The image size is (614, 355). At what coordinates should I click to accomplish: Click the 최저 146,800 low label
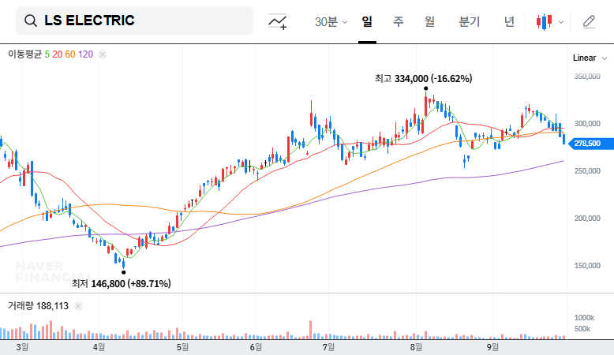[121, 284]
